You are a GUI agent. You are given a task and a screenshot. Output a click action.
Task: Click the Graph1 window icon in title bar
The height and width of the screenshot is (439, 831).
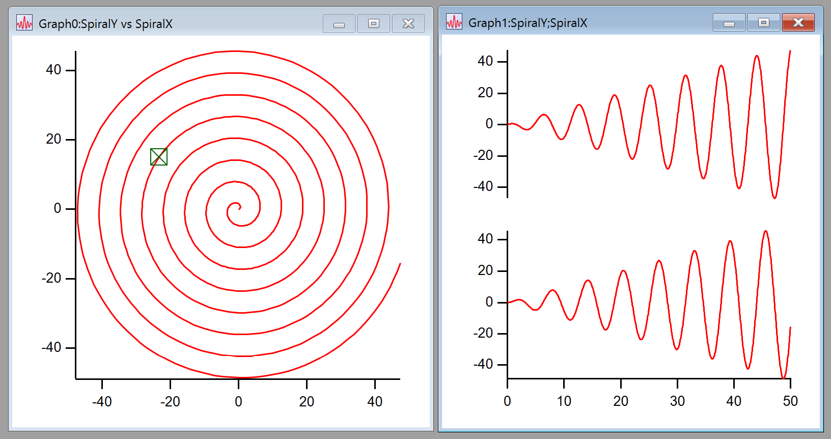point(454,22)
